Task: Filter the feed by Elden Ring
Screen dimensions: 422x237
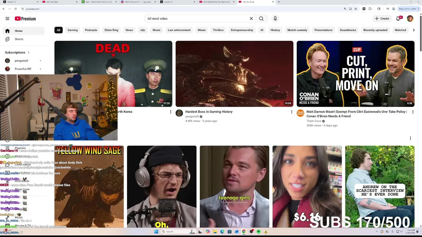Action: [x=111, y=30]
